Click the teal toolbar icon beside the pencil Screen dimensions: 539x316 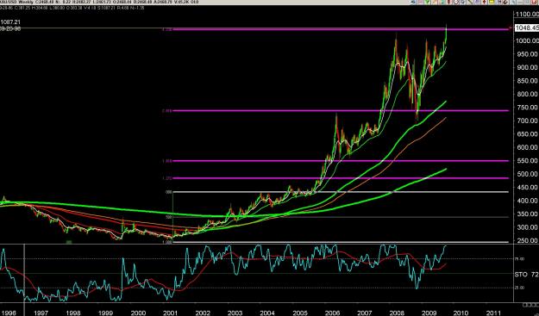442,2
